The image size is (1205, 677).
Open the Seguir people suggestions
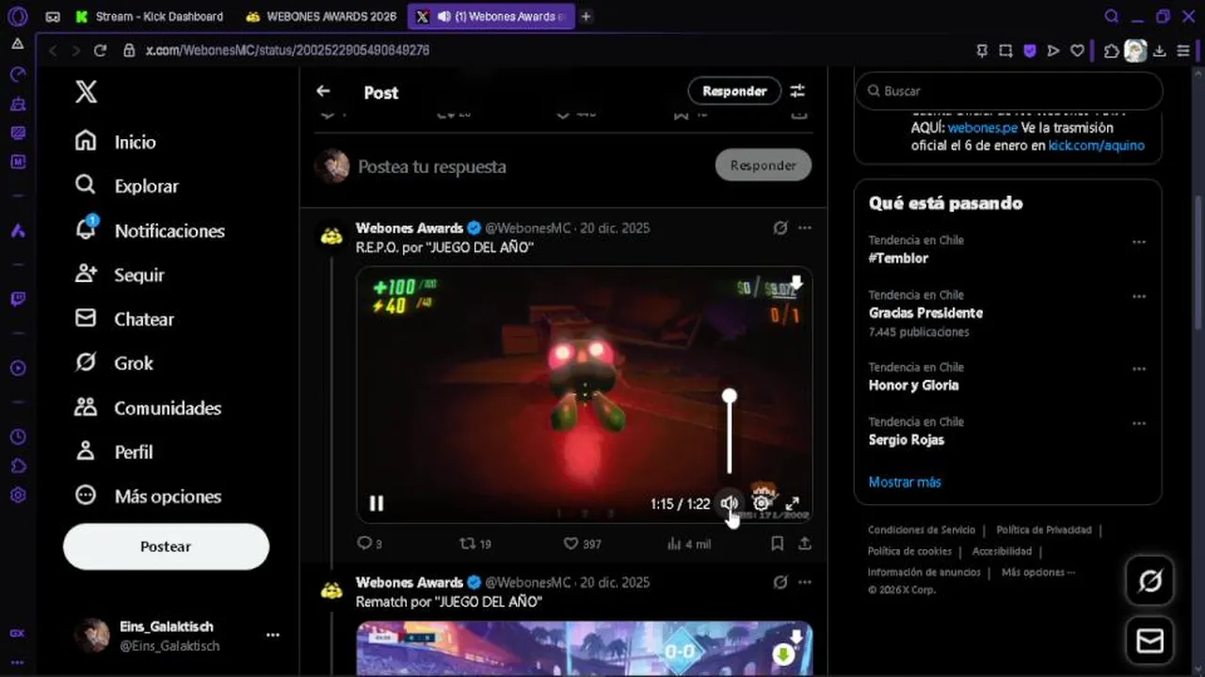coord(120,275)
